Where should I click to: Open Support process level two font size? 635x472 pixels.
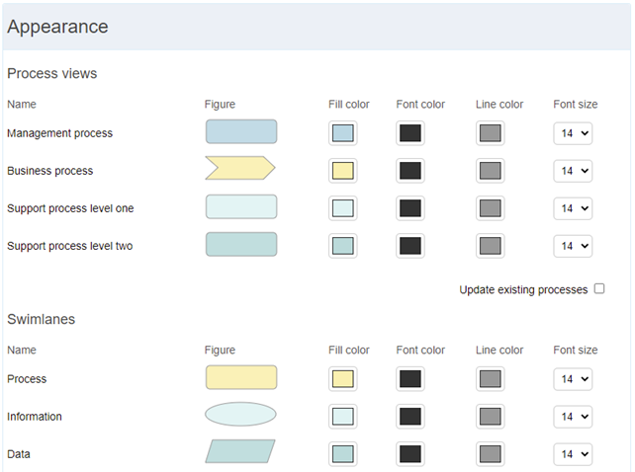(x=573, y=246)
